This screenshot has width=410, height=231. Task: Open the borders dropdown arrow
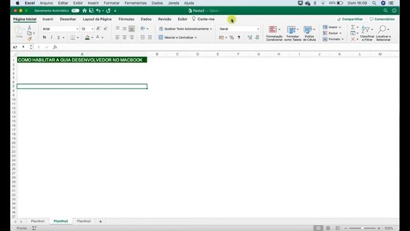pos(78,38)
